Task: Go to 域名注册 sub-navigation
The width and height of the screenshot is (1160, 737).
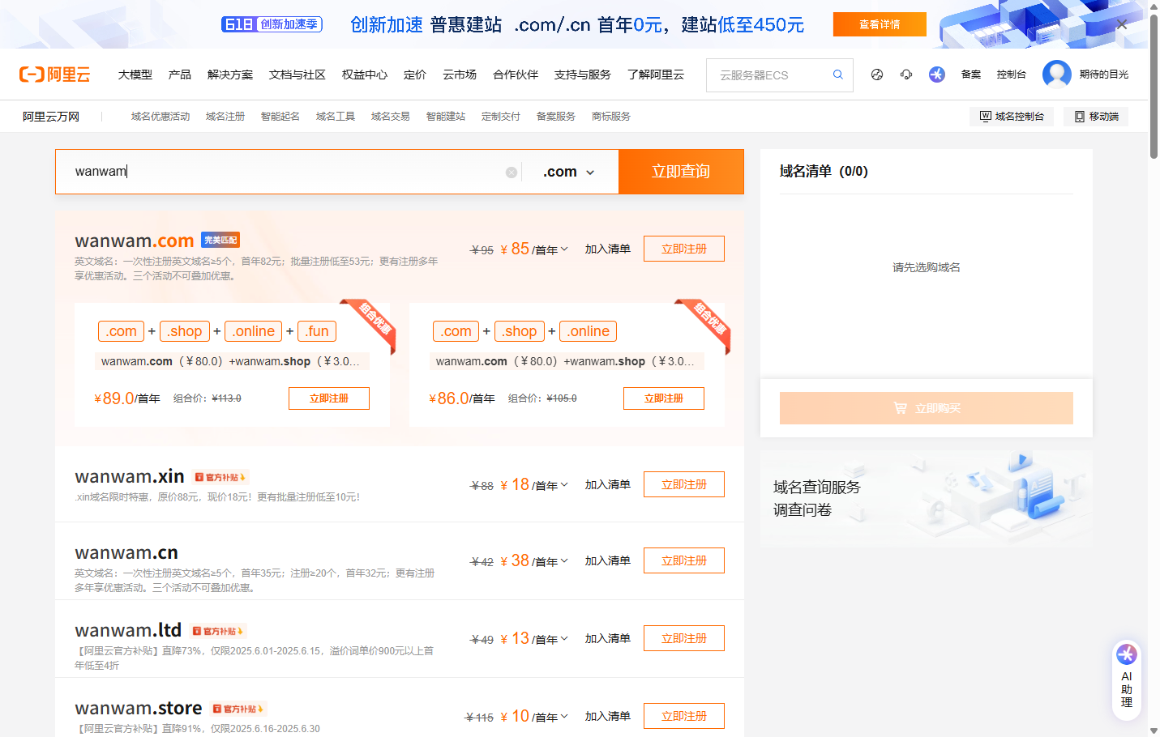Action: pyautogui.click(x=225, y=117)
